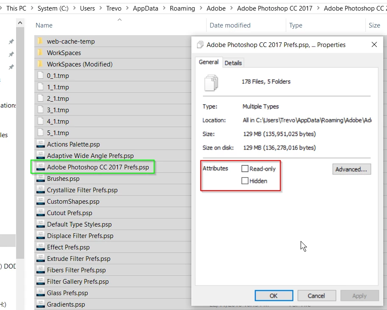Click the Location path in Properties
This screenshot has height=310, width=387.
click(307, 120)
